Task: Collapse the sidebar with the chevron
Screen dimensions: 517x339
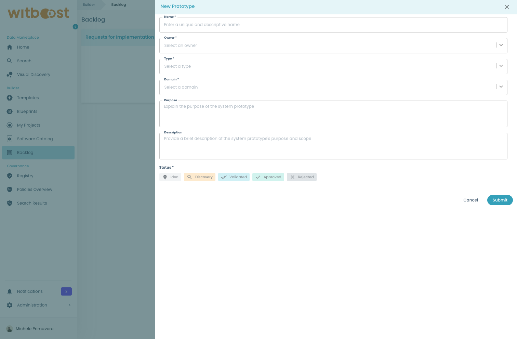Action: (75, 27)
